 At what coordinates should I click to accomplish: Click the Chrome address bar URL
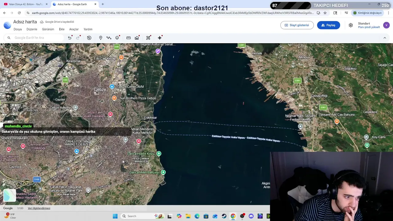point(173,13)
